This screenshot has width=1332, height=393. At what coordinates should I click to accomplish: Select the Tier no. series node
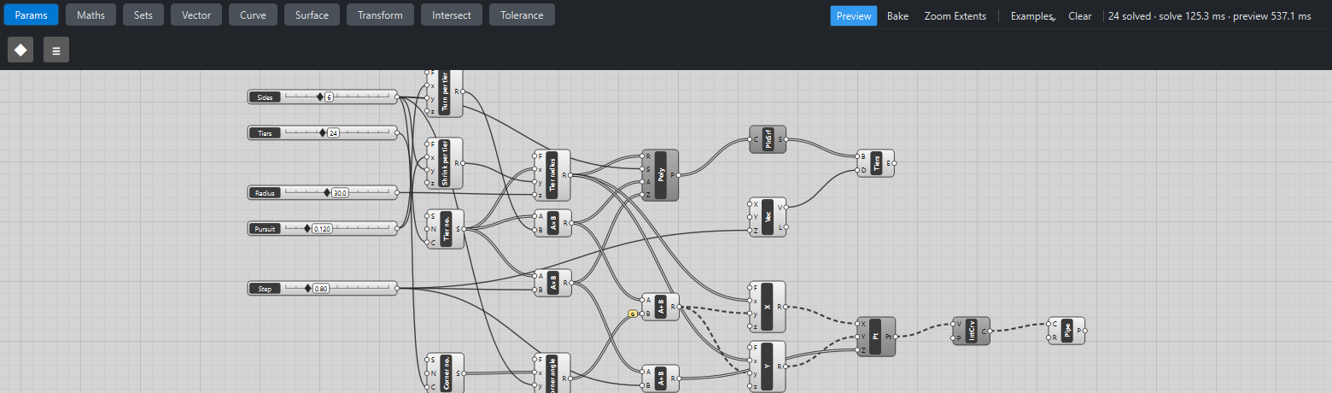click(444, 229)
